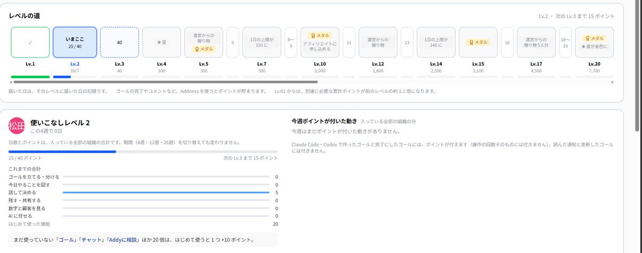Click the 10/7 date under Lv.2
The height and width of the screenshot is (253, 642).
[75, 70]
